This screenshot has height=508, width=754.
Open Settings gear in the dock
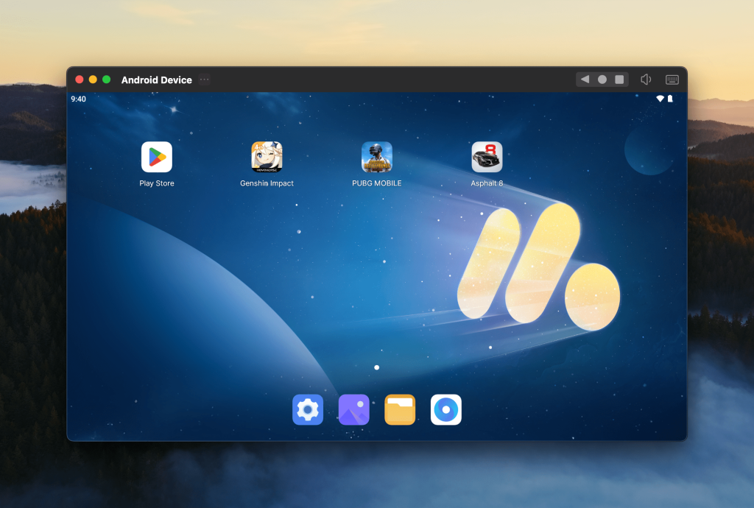[307, 410]
